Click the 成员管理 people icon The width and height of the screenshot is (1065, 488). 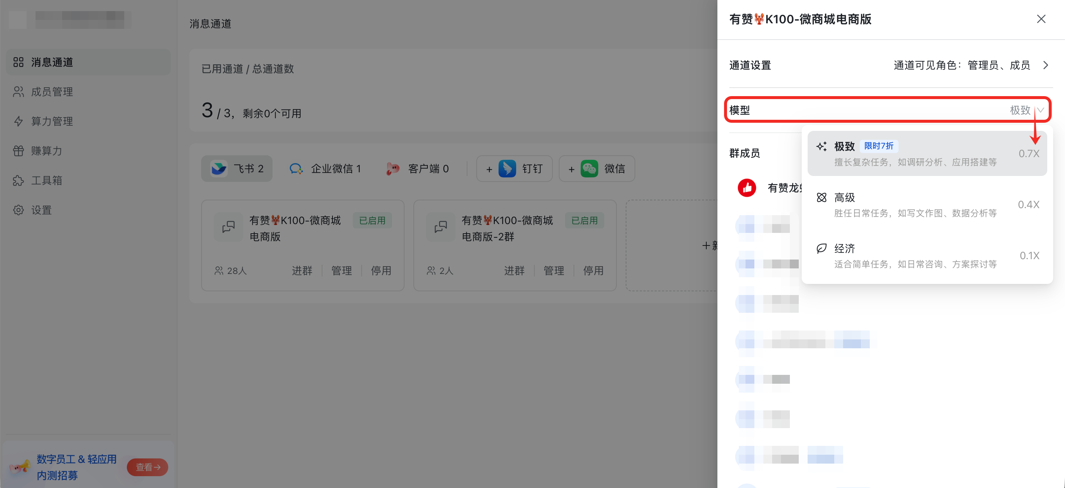pyautogui.click(x=18, y=92)
